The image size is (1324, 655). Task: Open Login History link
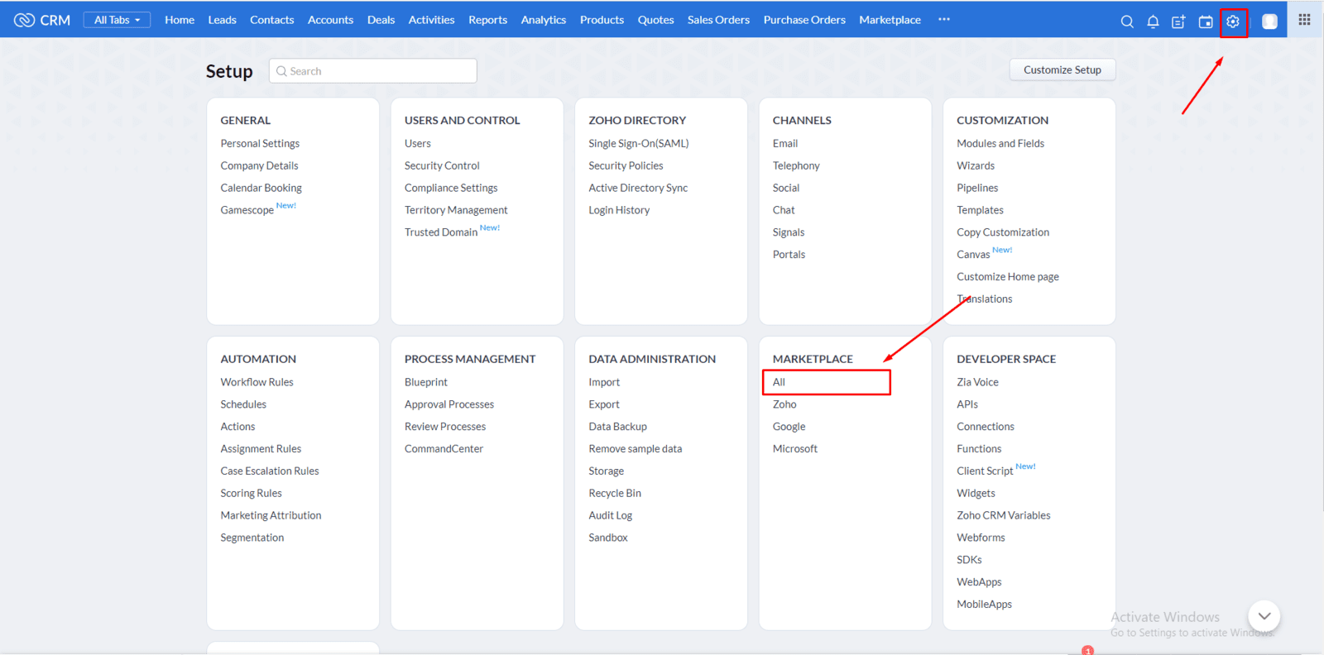click(x=619, y=210)
